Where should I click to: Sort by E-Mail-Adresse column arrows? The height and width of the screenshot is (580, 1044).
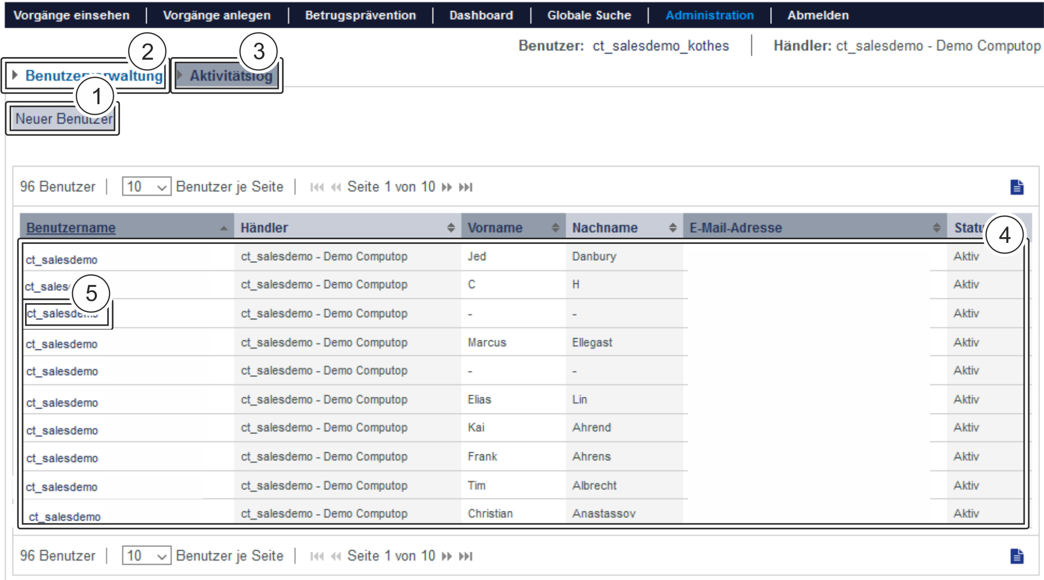[937, 228]
